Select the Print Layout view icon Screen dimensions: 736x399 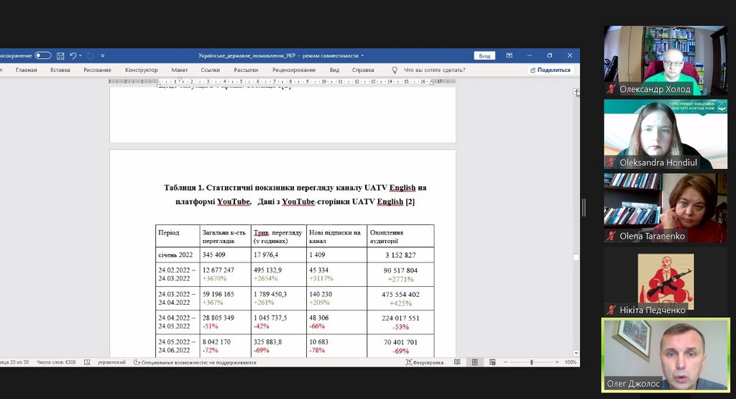[x=473, y=362]
